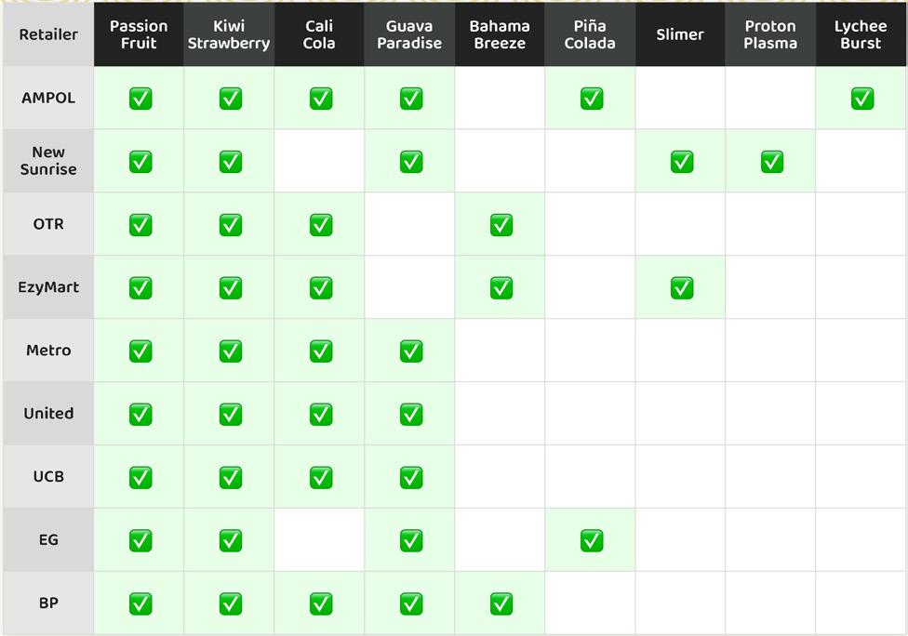
Task: Click the EG Piña Colada checkmark
Action: (x=592, y=540)
